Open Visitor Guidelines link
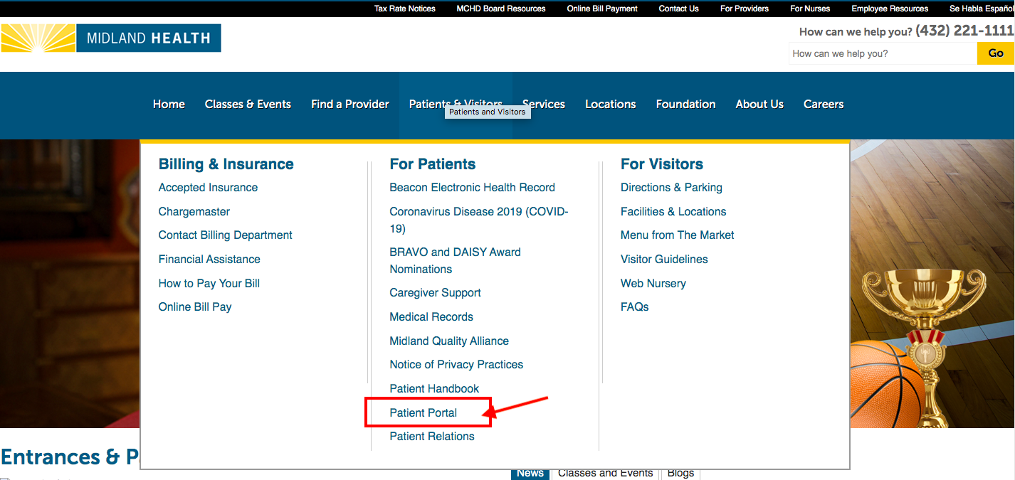The image size is (1015, 480). 664,260
